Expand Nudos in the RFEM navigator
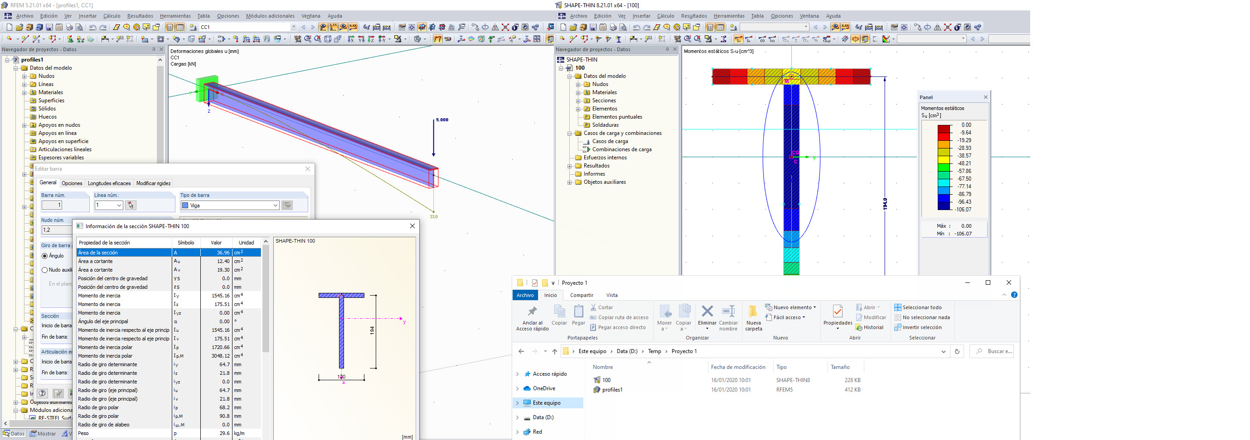This screenshot has width=1250, height=440. [24, 76]
